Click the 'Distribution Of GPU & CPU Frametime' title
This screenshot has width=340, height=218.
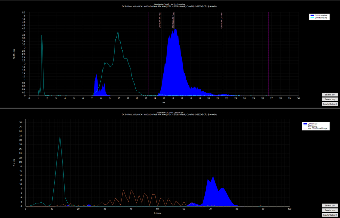click(170, 4)
